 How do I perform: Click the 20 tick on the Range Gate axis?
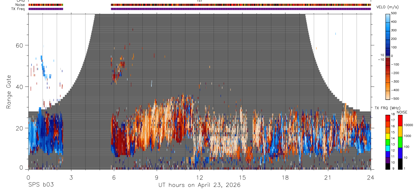point(20,128)
